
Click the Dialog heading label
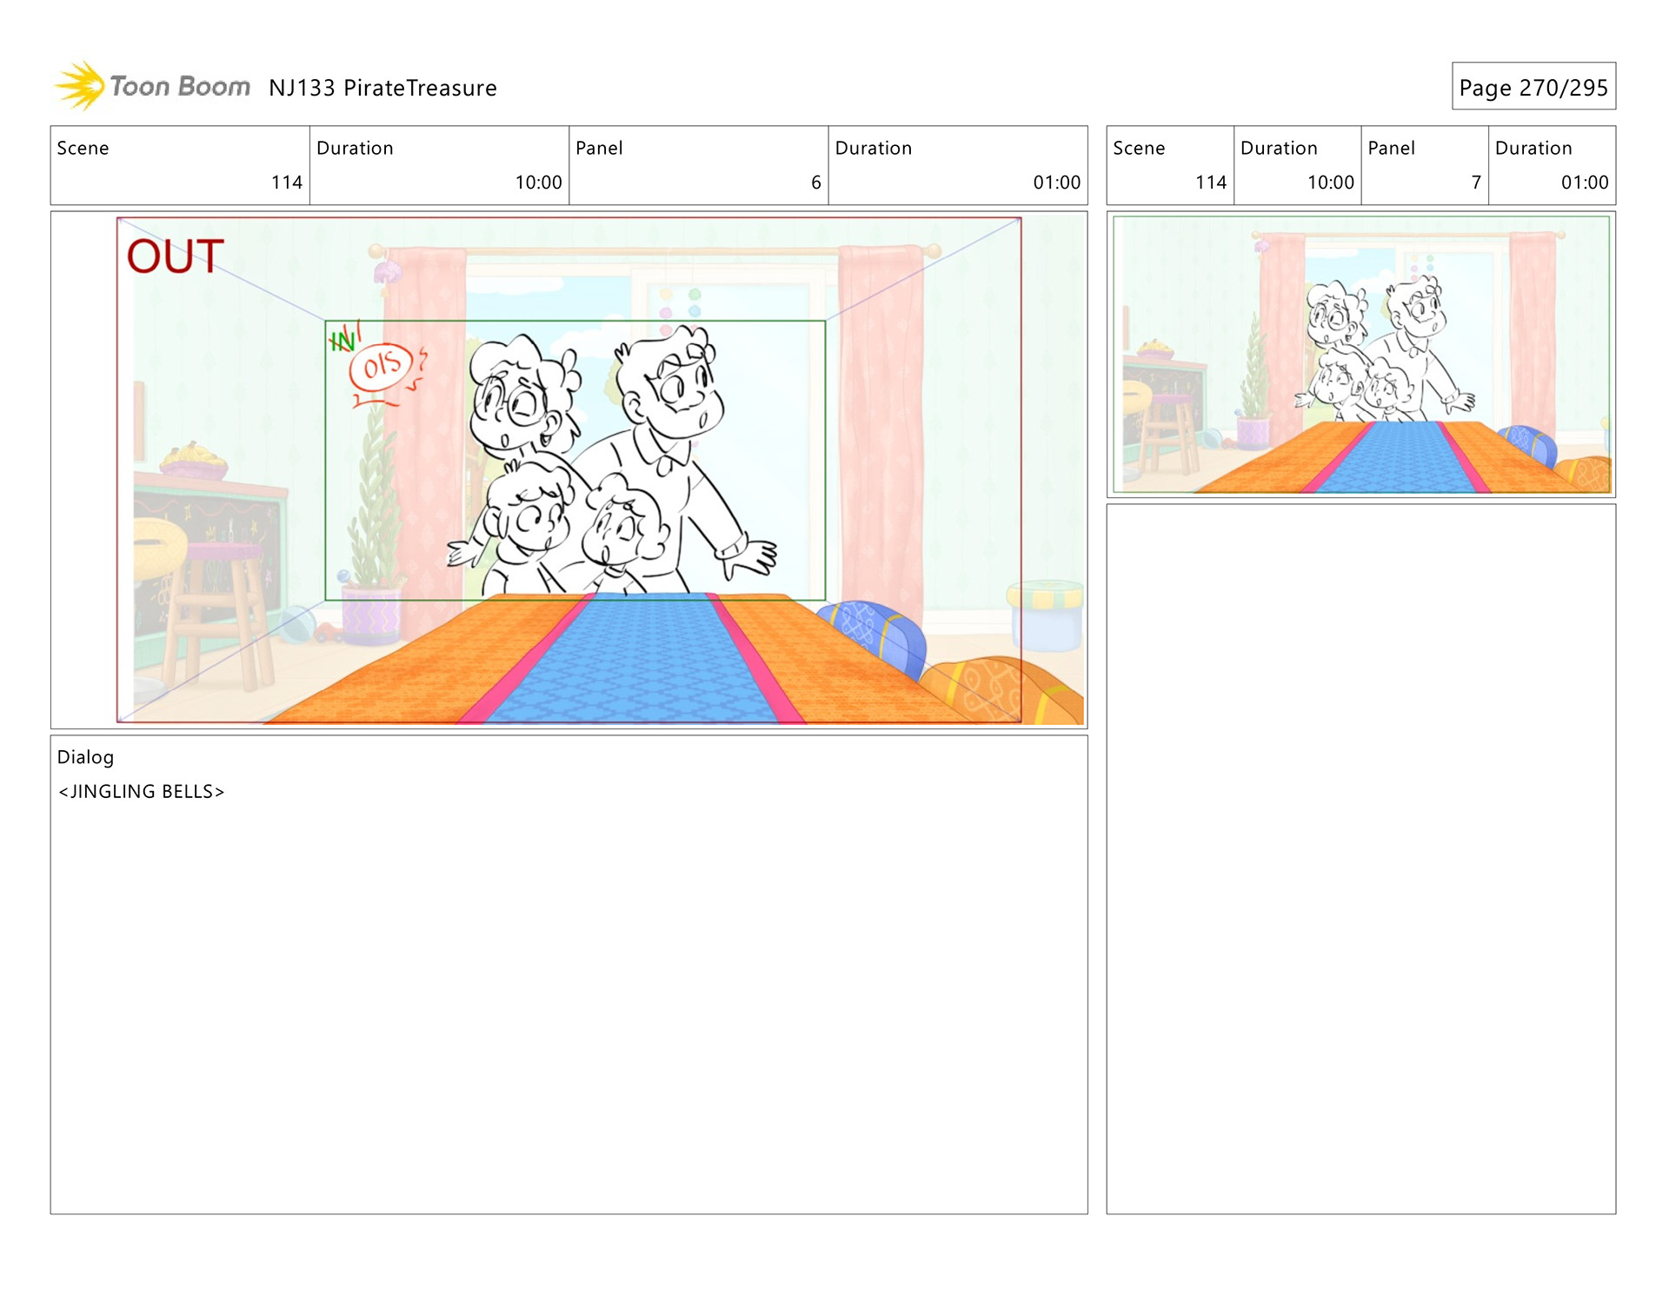(85, 757)
